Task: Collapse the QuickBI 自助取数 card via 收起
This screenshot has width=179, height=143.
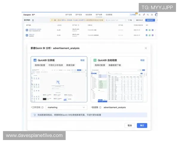Action: pyautogui.click(x=142, y=60)
